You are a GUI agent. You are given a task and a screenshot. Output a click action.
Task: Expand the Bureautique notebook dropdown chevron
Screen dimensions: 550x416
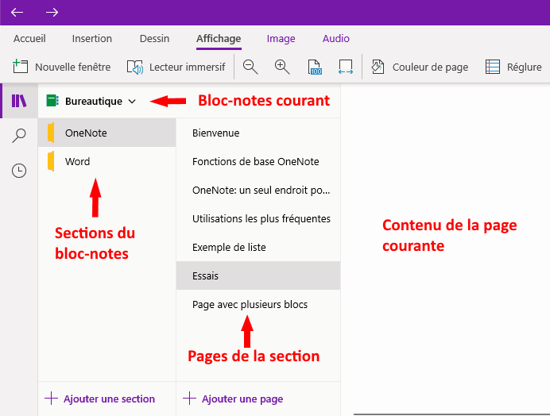click(x=132, y=102)
